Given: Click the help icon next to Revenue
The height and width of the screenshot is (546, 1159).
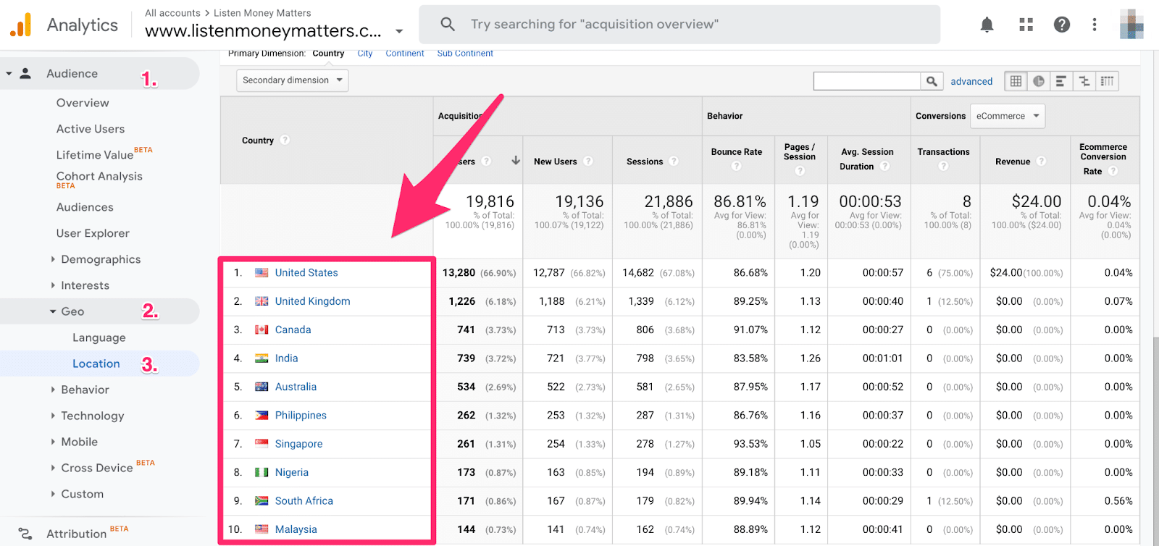Looking at the screenshot, I should [1041, 161].
